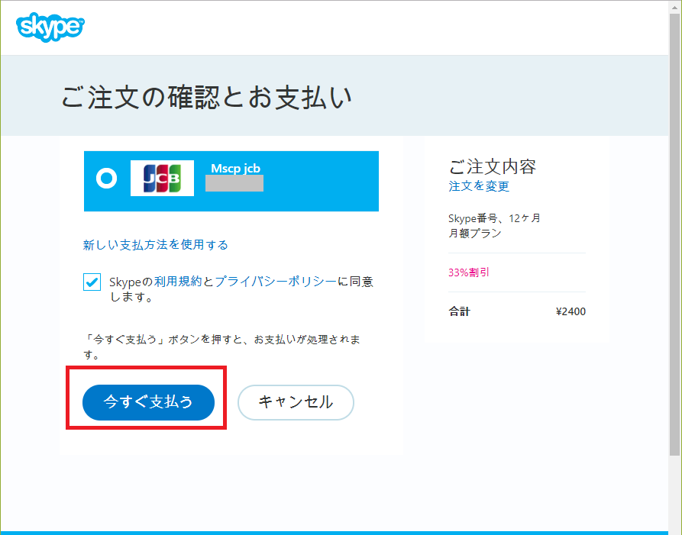Click the ご注文の確認とお支払い heading
This screenshot has width=682, height=535.
point(206,96)
